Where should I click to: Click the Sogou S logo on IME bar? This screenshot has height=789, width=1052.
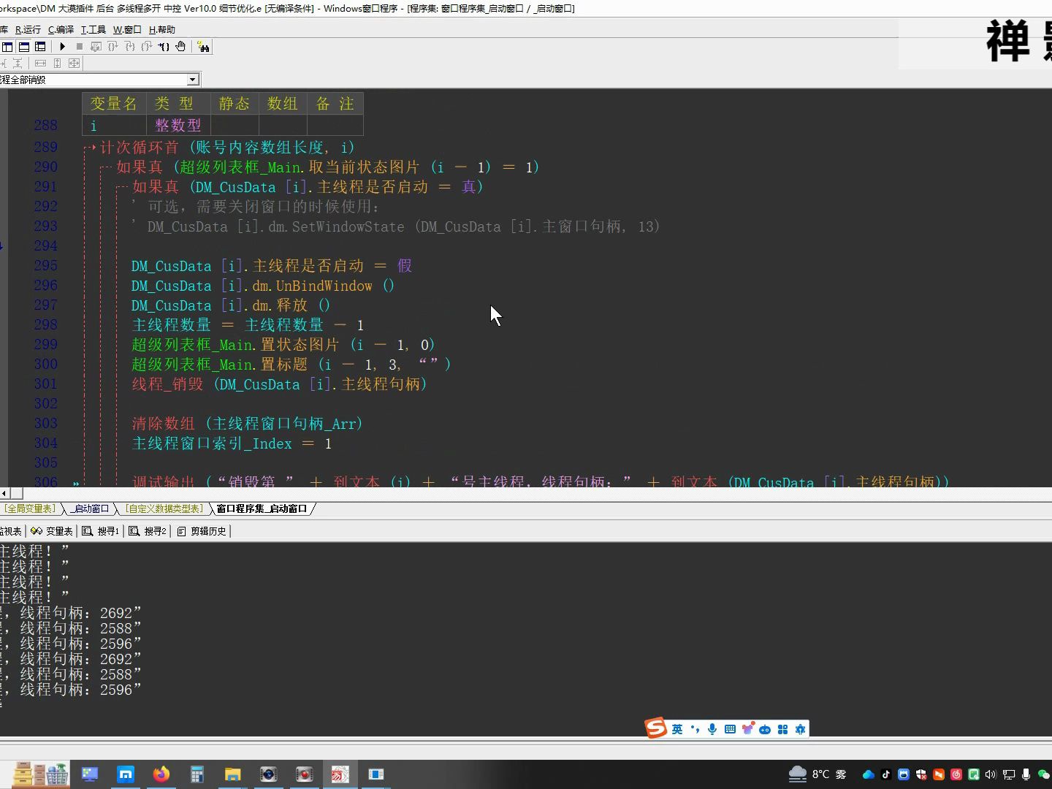tap(655, 728)
